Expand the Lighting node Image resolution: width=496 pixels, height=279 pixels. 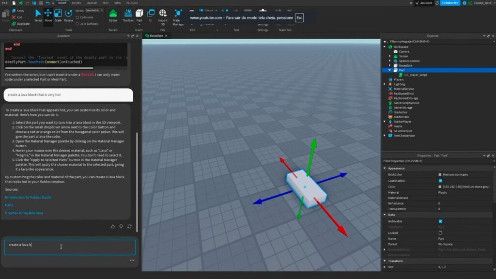[x=385, y=84]
